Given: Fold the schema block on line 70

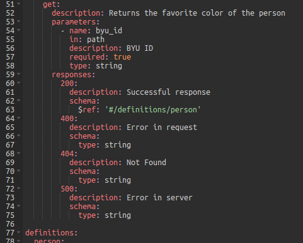Looking at the screenshot, I should [x=19, y=171].
